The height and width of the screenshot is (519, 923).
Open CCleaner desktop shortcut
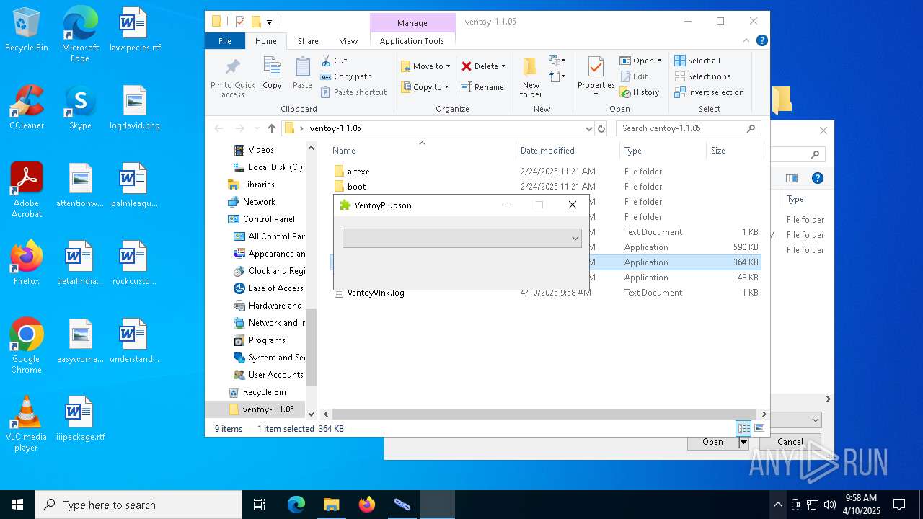point(27,107)
